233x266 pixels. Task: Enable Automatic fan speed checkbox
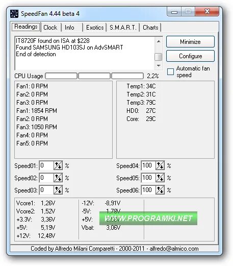[170, 71]
